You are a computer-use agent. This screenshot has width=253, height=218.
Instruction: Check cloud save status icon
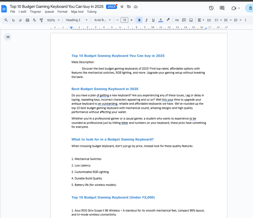136,7
